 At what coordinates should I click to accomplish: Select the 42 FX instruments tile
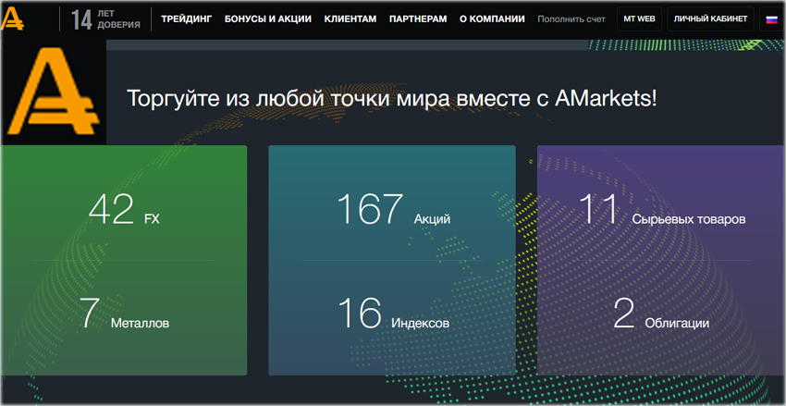coord(124,211)
